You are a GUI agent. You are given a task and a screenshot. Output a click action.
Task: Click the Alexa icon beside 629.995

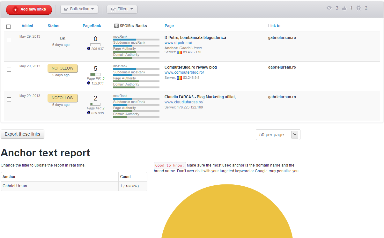89,113
